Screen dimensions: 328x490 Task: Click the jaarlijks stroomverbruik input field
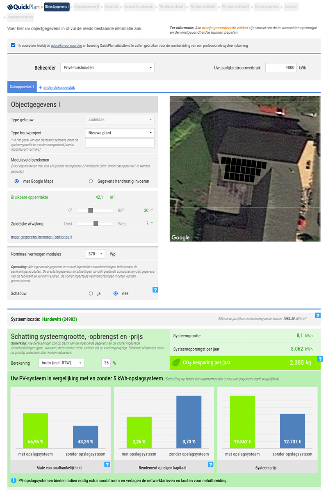281,67
